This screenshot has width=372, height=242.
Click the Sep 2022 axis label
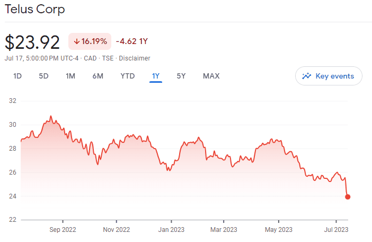[x=63, y=230]
